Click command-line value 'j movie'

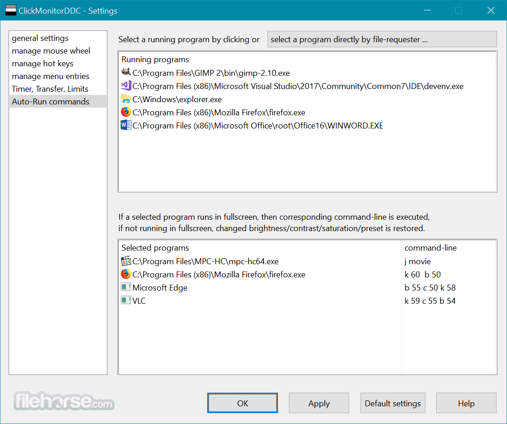417,261
